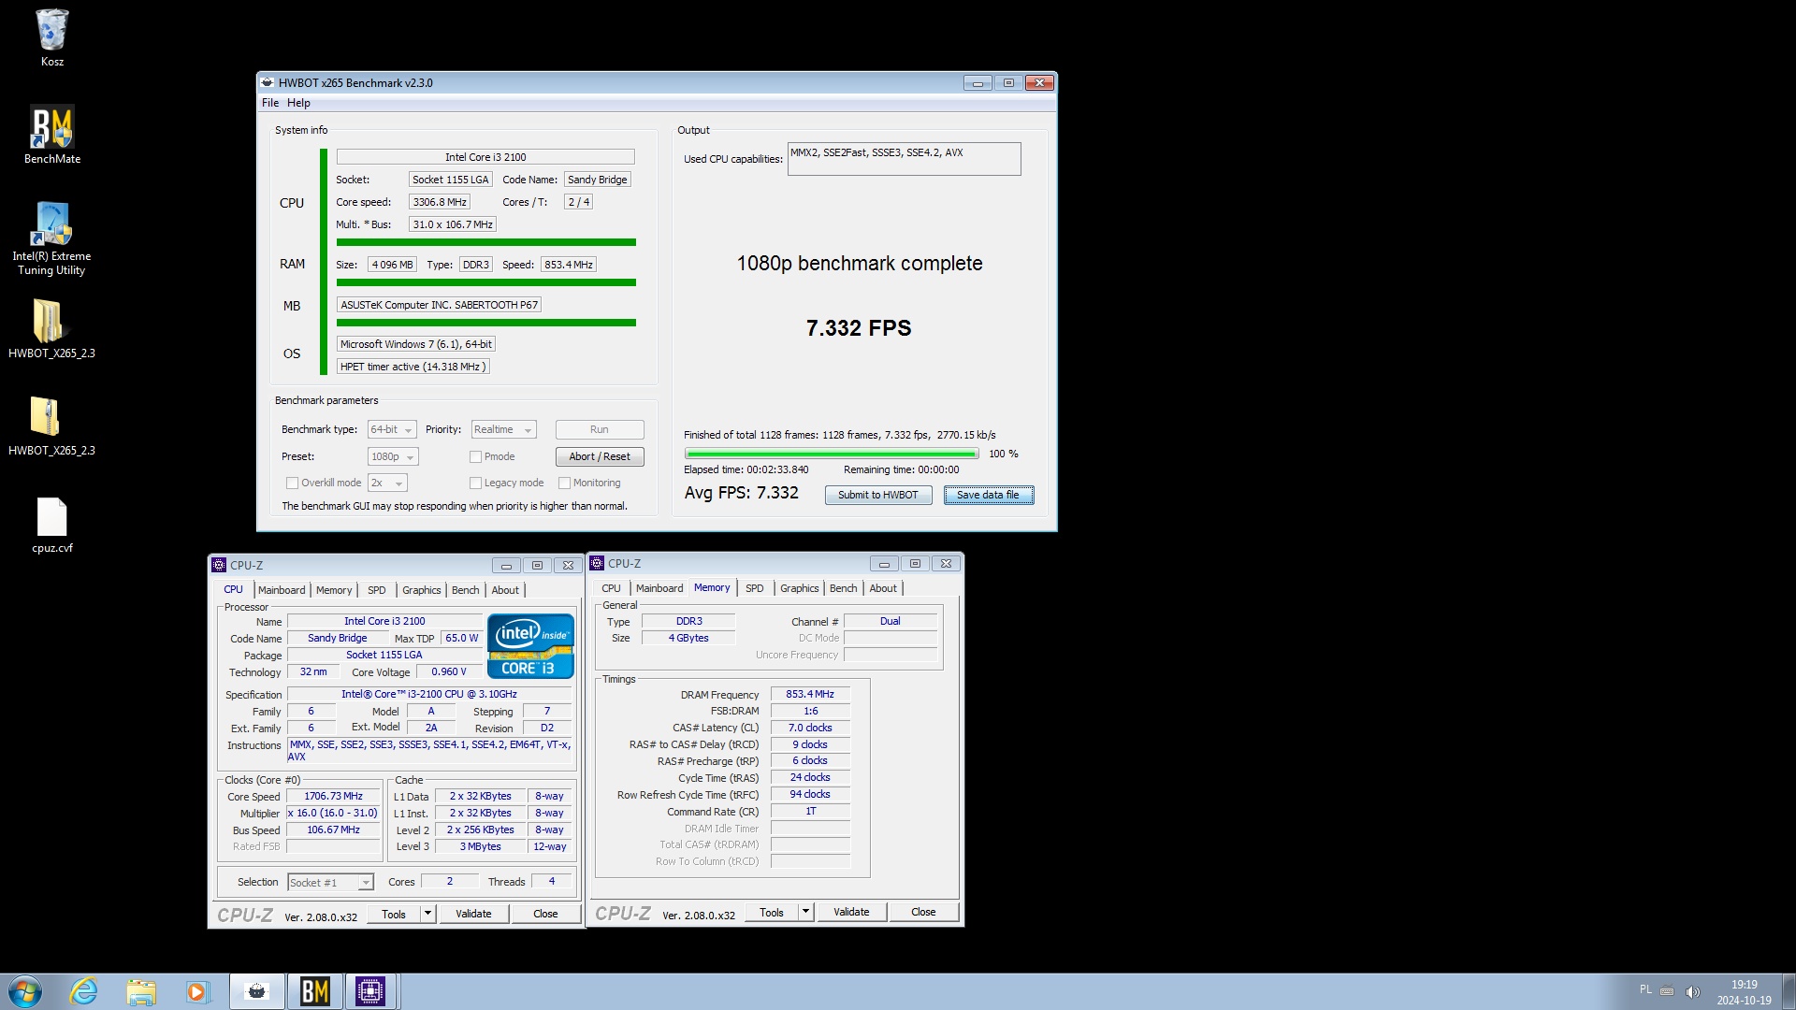Click HWBOT x265 window title icon

pyautogui.click(x=268, y=82)
